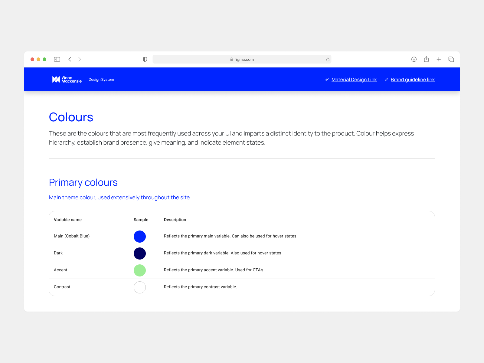
Task: Open the Material Design Link
Action: click(x=354, y=80)
